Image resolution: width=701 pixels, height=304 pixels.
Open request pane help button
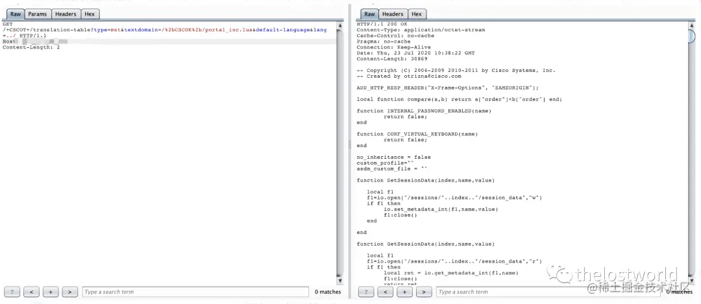pos(12,292)
